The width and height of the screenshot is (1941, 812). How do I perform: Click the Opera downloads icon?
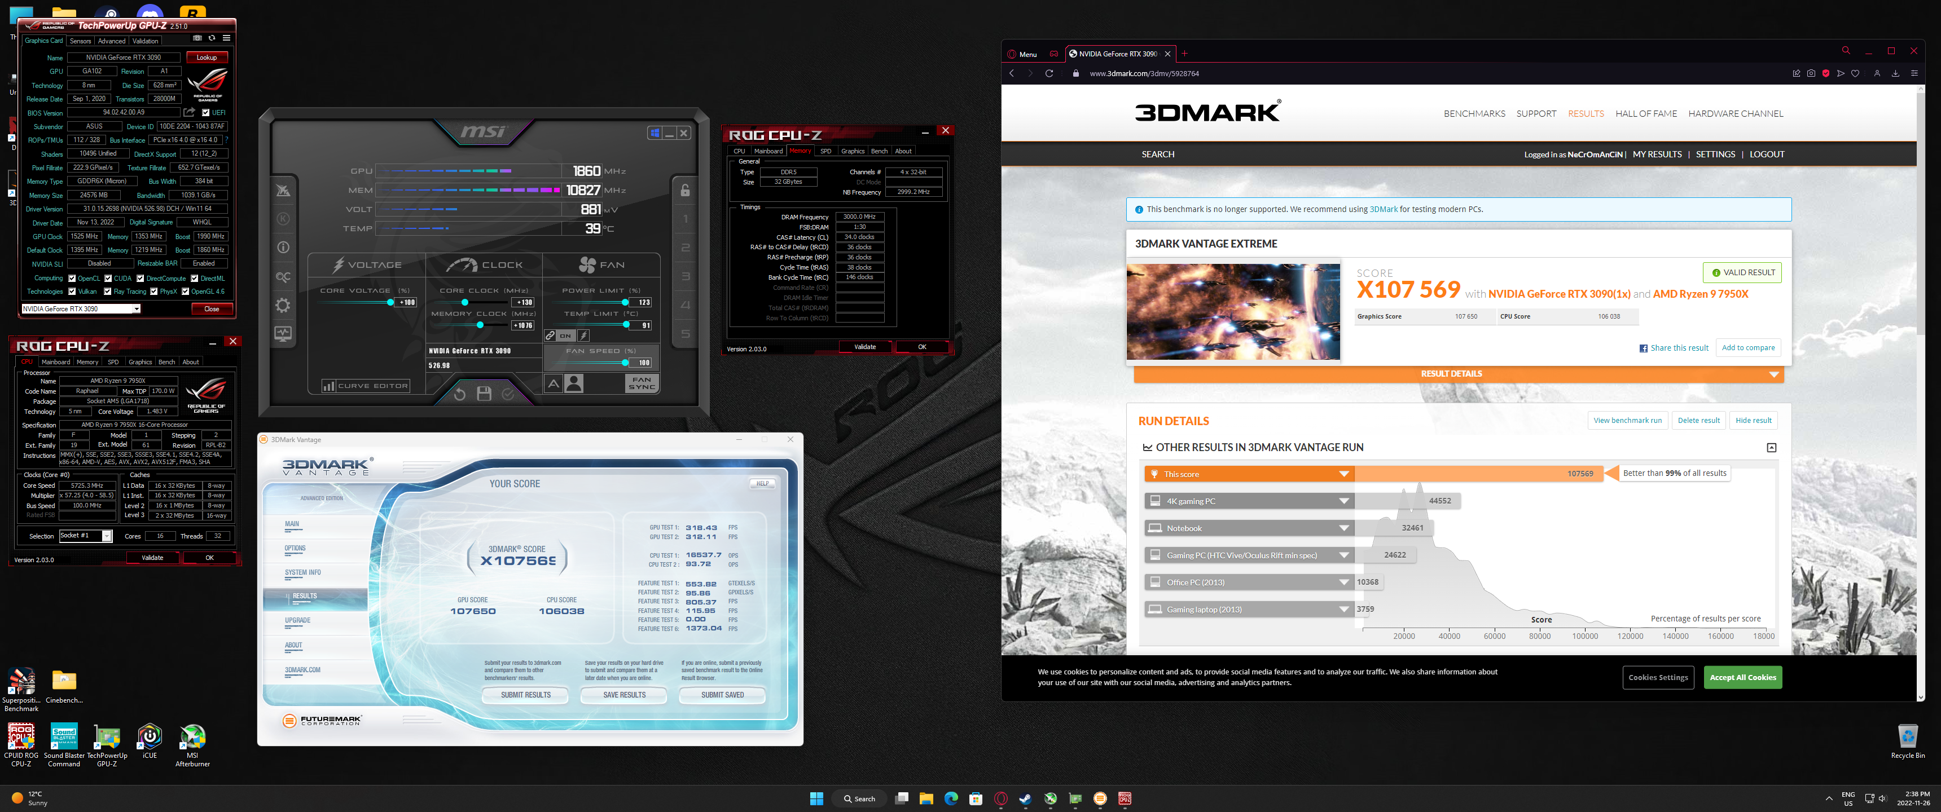[x=1895, y=73]
